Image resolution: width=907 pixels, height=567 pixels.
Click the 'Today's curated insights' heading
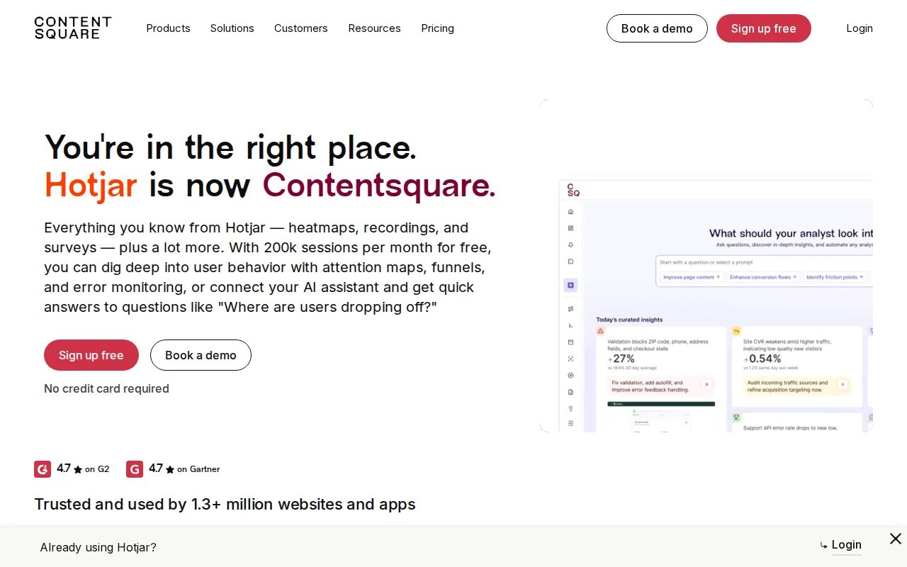tap(629, 320)
